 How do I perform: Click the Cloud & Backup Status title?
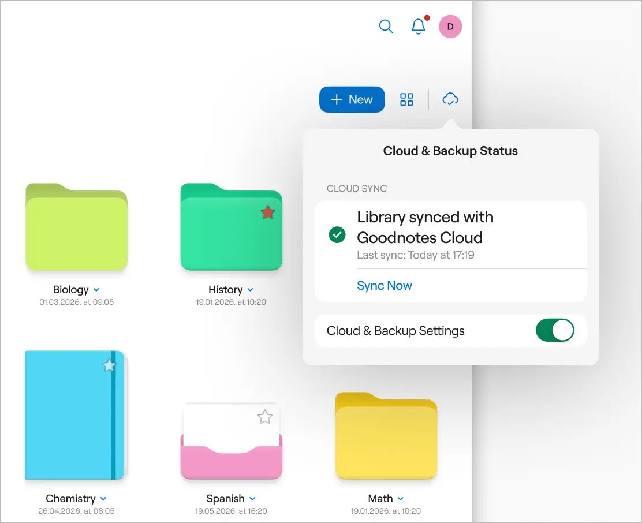coord(450,151)
